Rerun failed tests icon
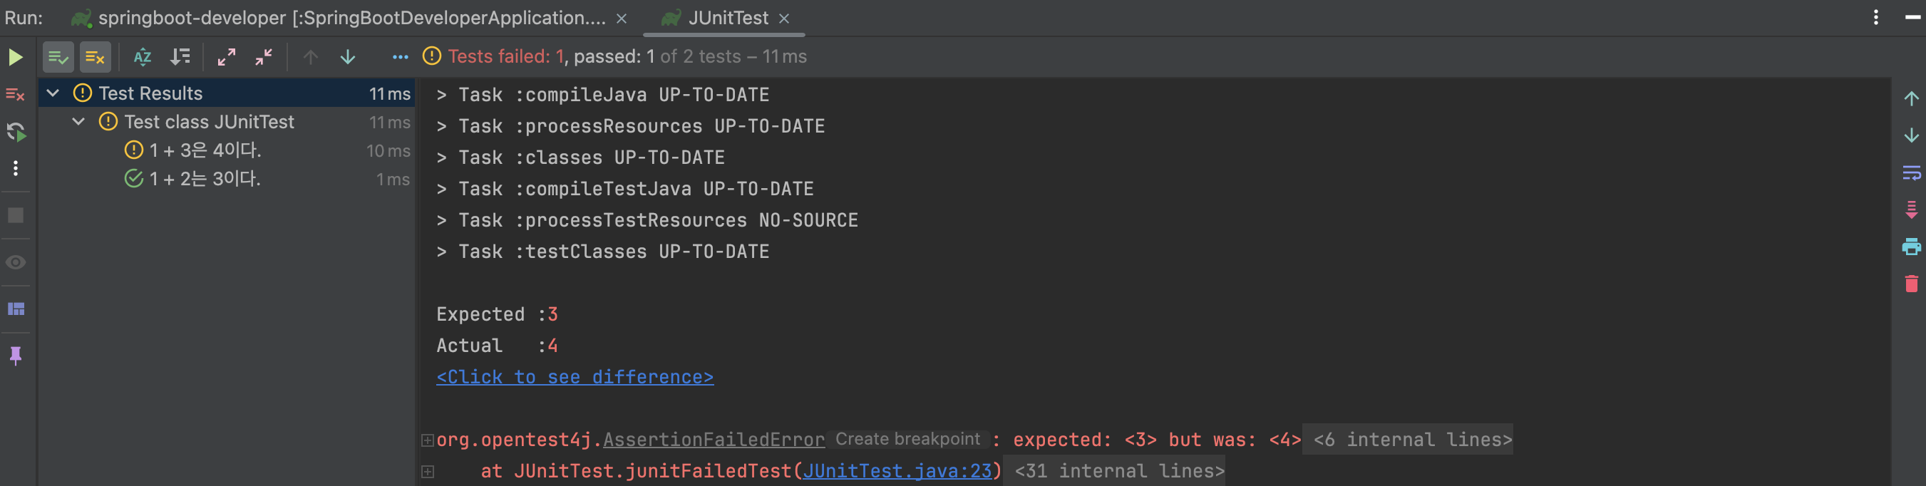The height and width of the screenshot is (486, 1926). click(16, 133)
